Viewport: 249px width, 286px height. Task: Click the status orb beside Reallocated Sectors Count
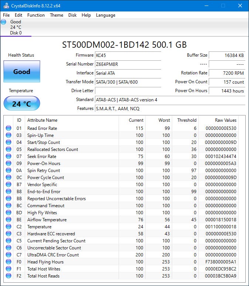(8, 149)
